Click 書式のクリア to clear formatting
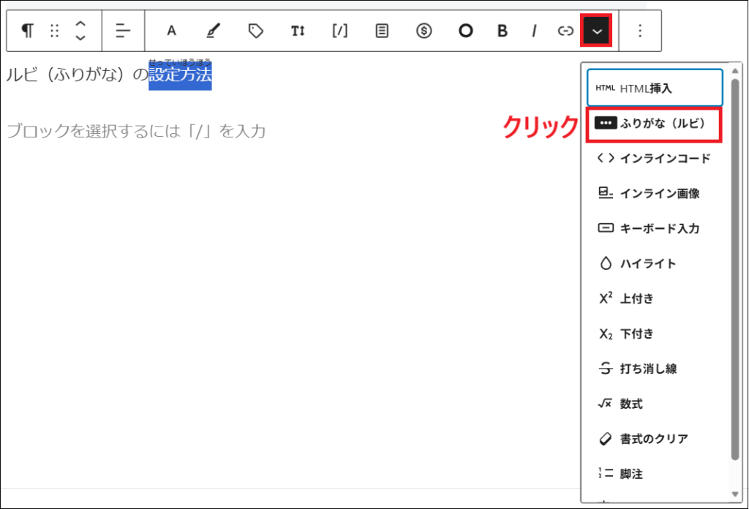 655,439
